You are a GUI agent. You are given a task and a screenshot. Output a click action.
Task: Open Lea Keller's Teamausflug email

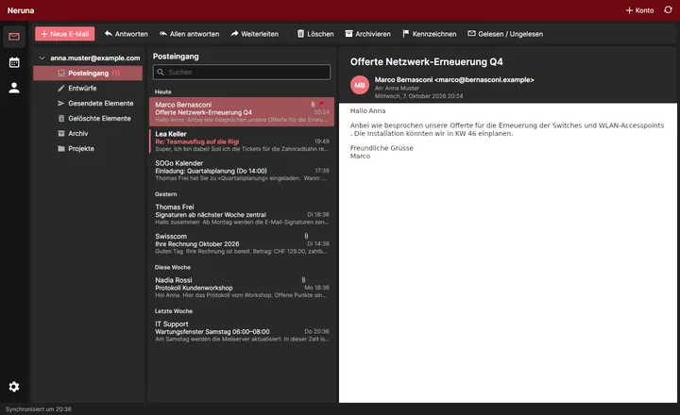[242, 141]
